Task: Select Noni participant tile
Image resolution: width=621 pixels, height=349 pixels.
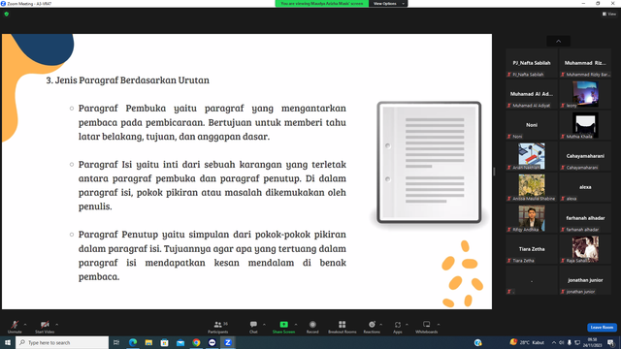Action: [x=532, y=125]
